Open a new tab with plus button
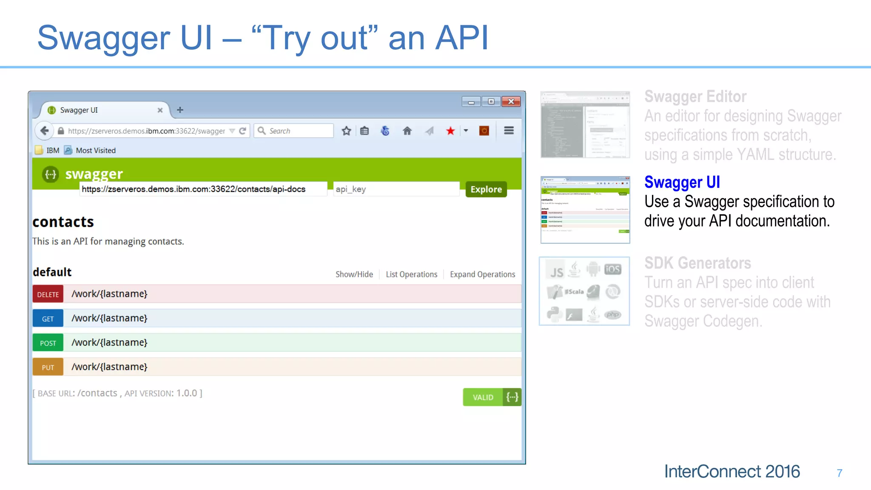871x490 pixels. (180, 110)
